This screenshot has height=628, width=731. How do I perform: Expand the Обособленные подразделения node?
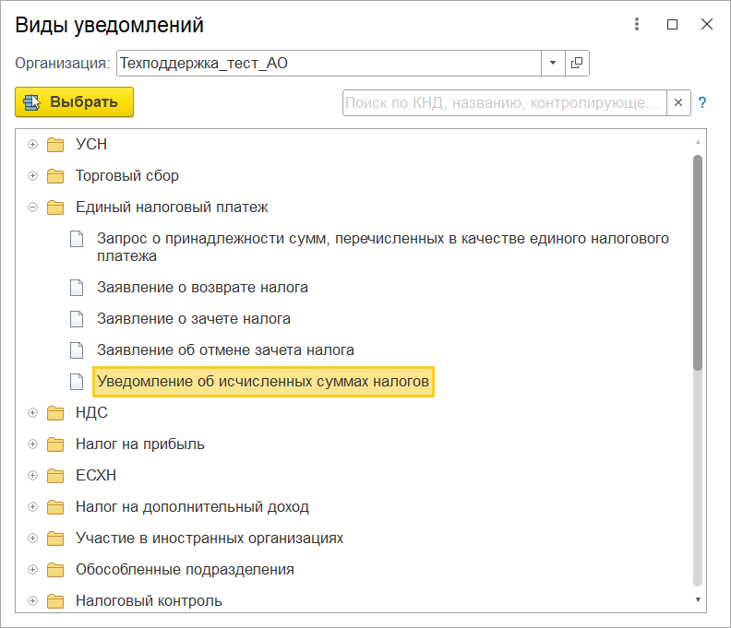coord(32,569)
